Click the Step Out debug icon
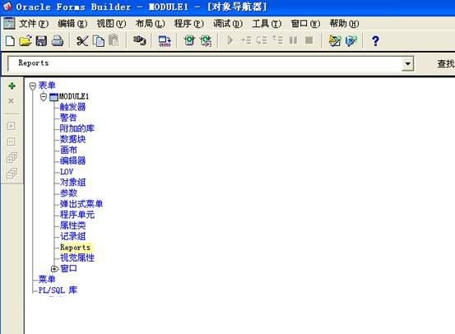 [x=277, y=39]
